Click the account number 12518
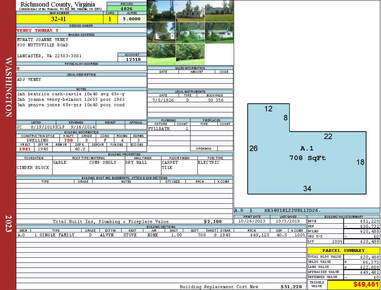This screenshot has height=290, width=381. [x=133, y=59]
